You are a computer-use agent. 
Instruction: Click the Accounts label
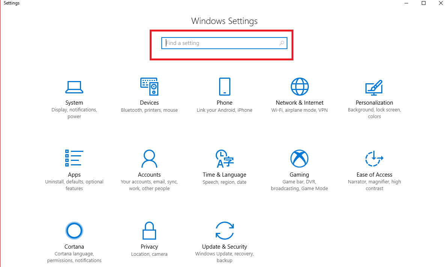click(149, 175)
